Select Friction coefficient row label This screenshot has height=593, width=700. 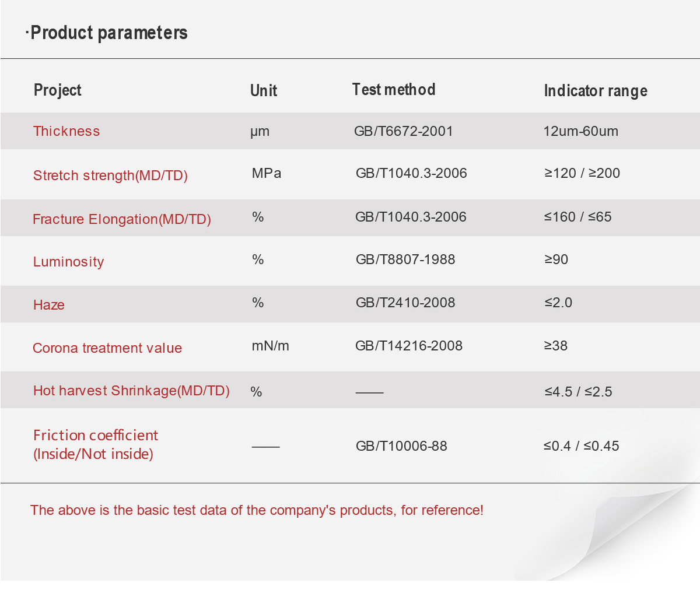point(96,444)
